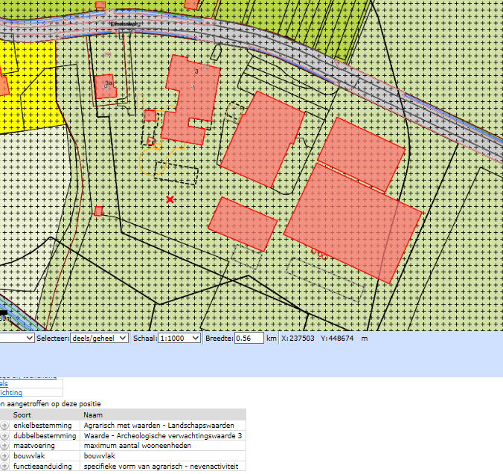Open the dubbelbestemming row arrow icon
503x474 pixels.
(x=4, y=436)
